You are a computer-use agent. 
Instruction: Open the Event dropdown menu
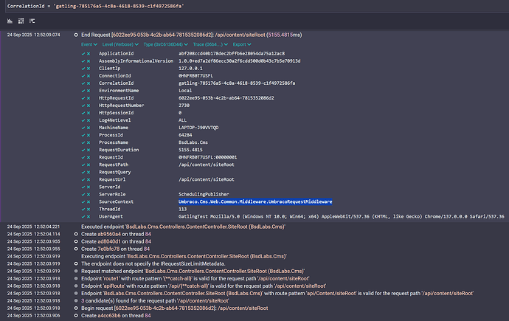91,44
